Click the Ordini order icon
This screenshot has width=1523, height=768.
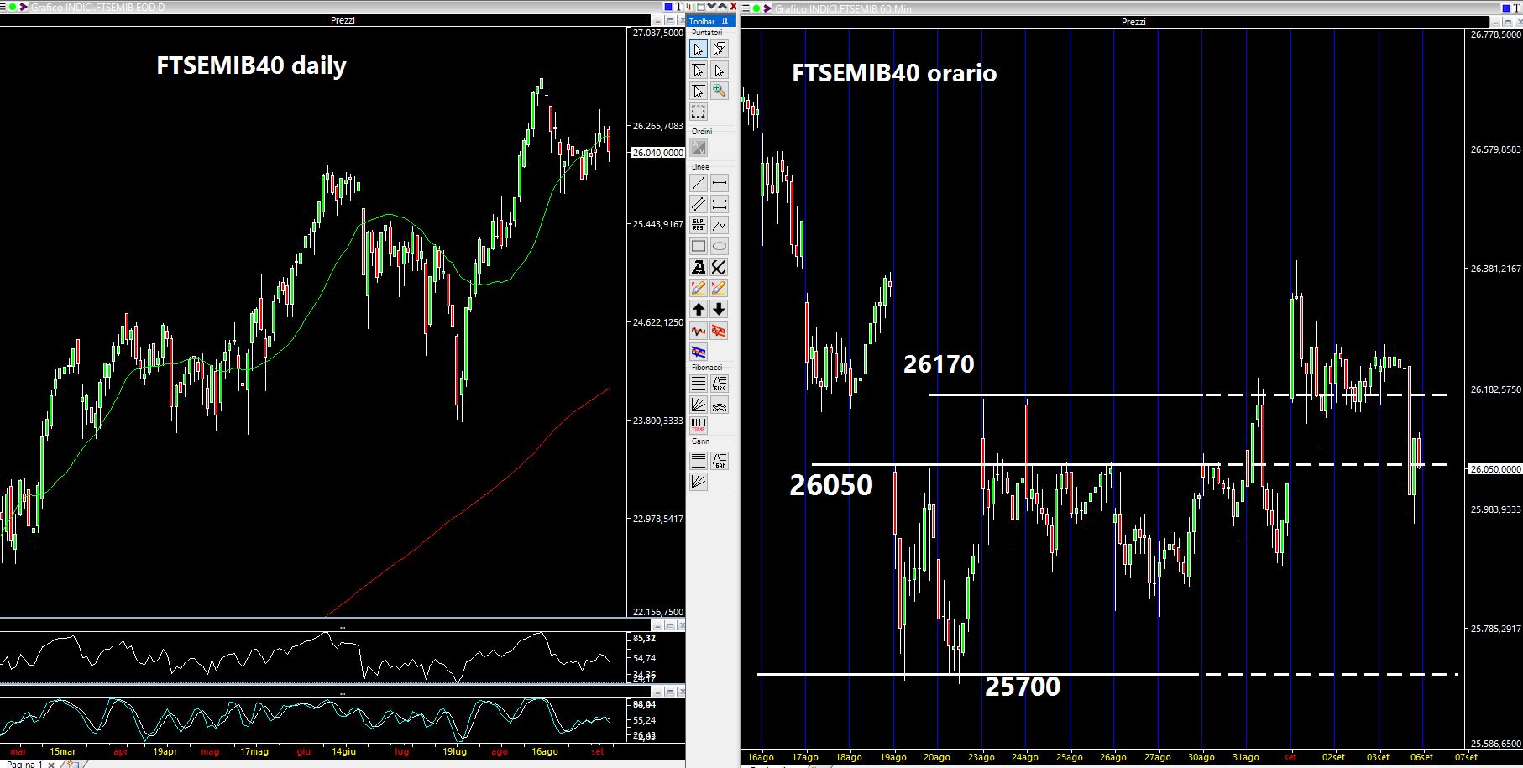tap(699, 148)
